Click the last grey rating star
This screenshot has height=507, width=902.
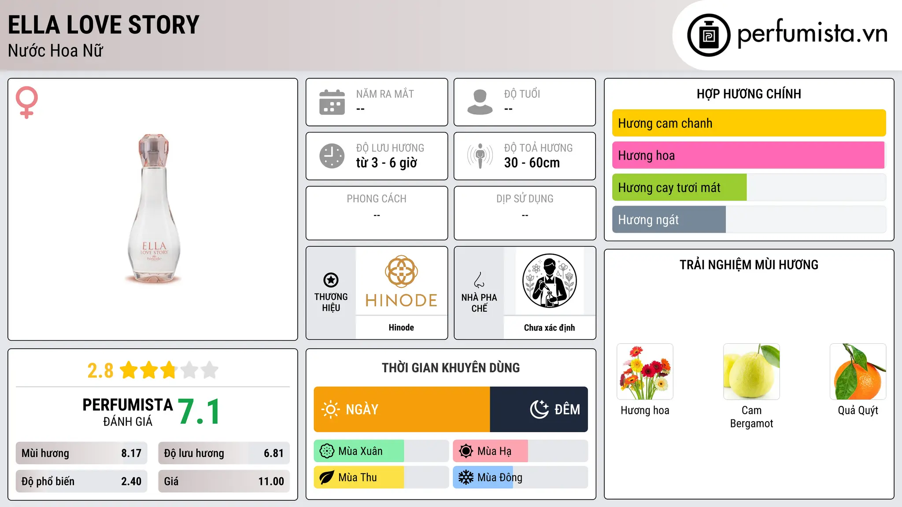click(x=210, y=370)
